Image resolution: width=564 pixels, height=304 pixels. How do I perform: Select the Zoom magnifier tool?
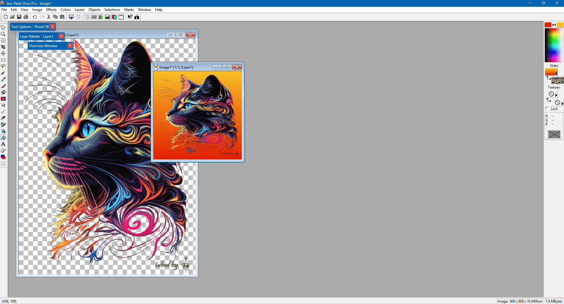tap(3, 34)
